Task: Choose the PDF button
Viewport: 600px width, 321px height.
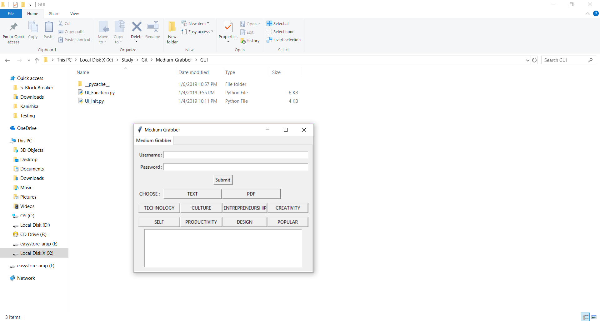Action: tap(251, 194)
